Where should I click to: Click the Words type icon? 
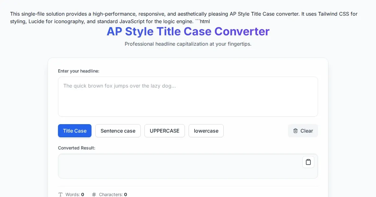[x=61, y=194]
